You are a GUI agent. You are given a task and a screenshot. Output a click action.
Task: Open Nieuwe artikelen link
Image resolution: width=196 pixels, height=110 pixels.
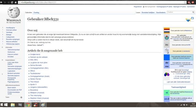pyautogui.click(x=12, y=42)
